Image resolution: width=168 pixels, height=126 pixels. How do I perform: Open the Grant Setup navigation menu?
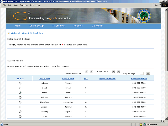coord(36,26)
